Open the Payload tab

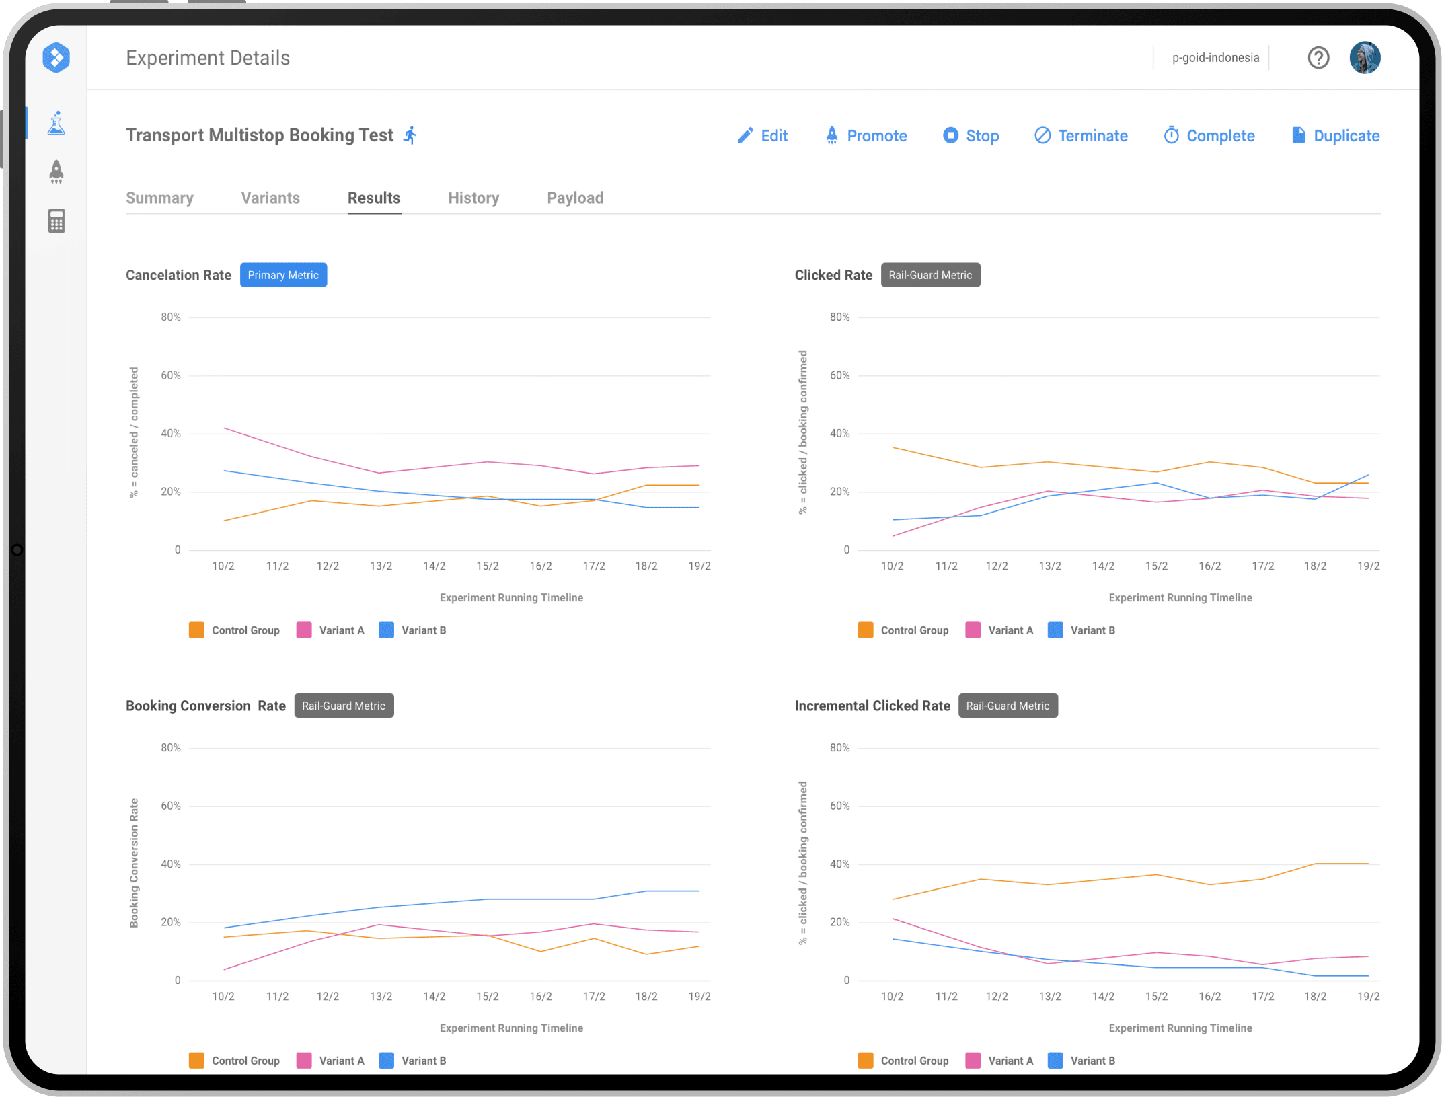[575, 198]
